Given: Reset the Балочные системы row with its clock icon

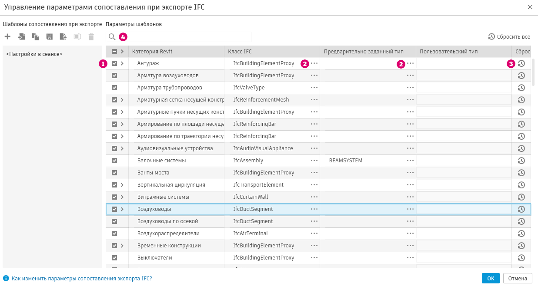Looking at the screenshot, I should 521,161.
